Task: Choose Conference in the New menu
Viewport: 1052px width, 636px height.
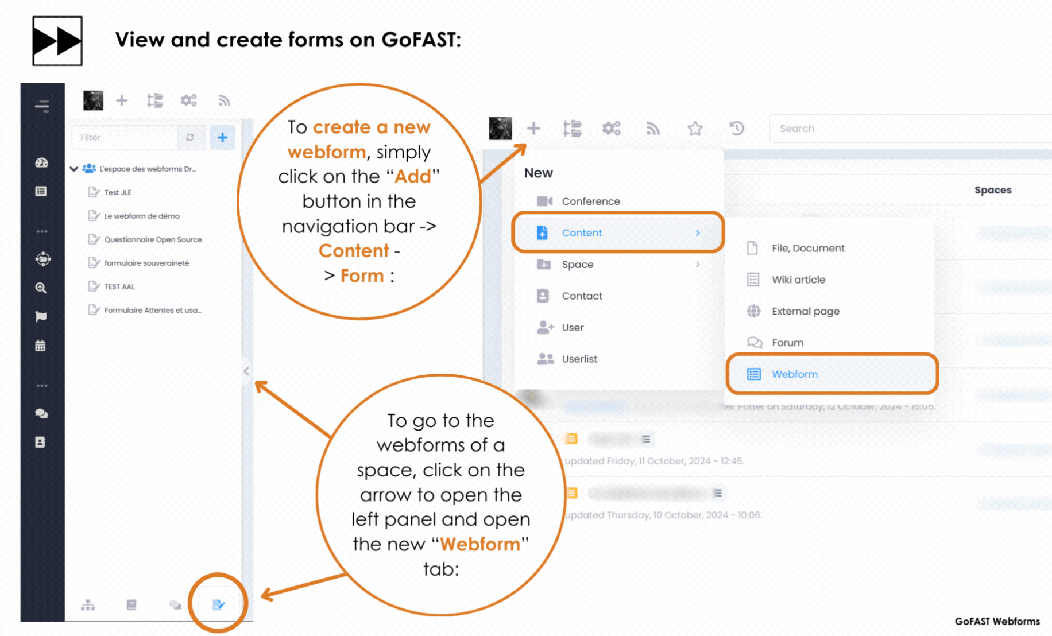Action: click(x=590, y=201)
